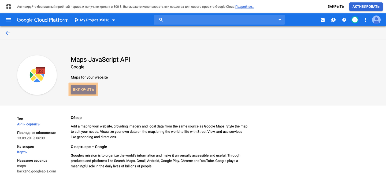Open notifications badge showing 1
This screenshot has height=180, width=386.
pos(355,20)
